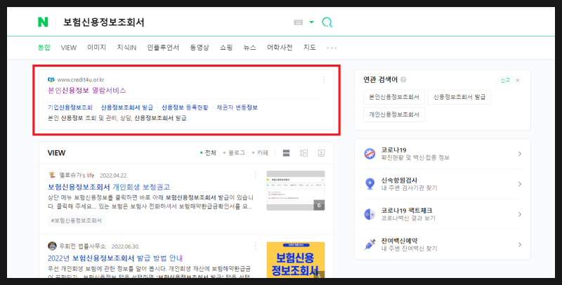Open the 멜로슈가's life blog name
This screenshot has height=285, width=562.
tap(77, 175)
